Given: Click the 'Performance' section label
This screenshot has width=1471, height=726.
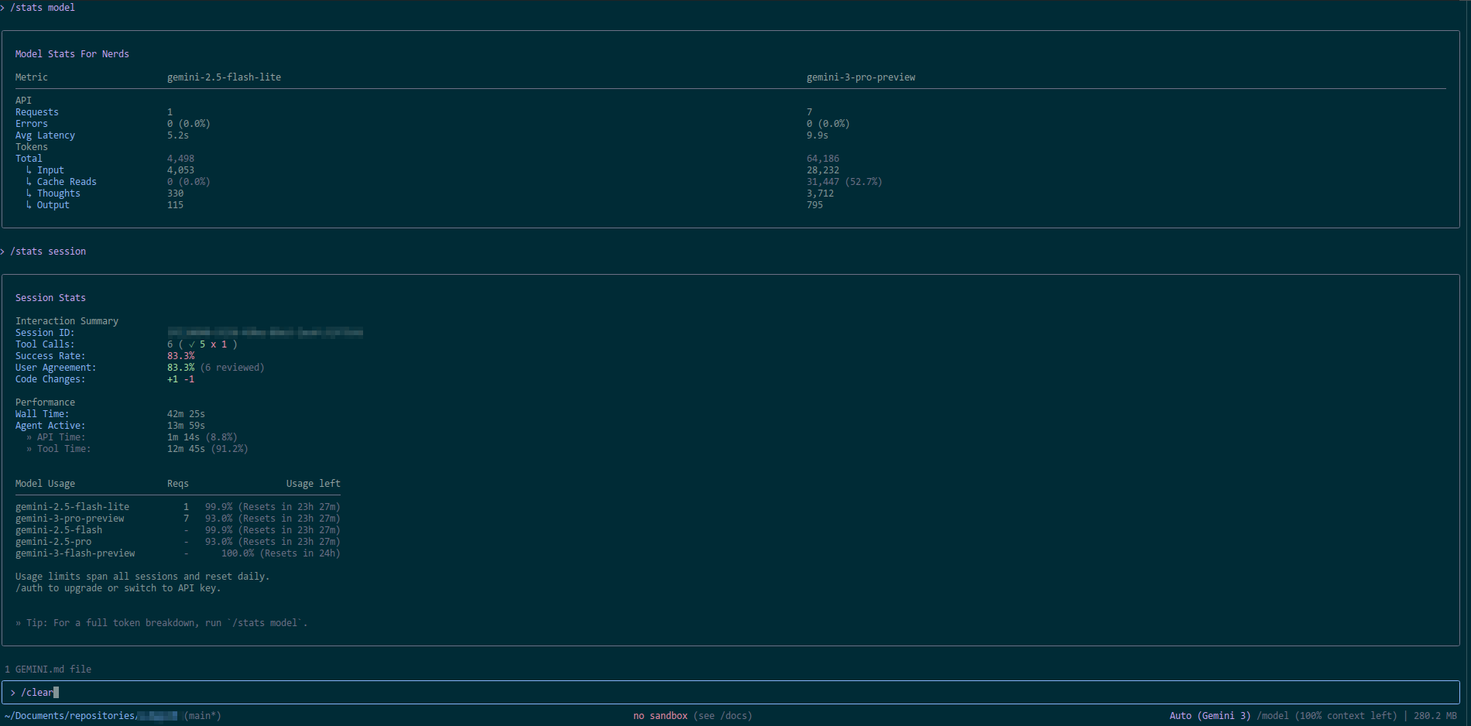Looking at the screenshot, I should [x=46, y=402].
